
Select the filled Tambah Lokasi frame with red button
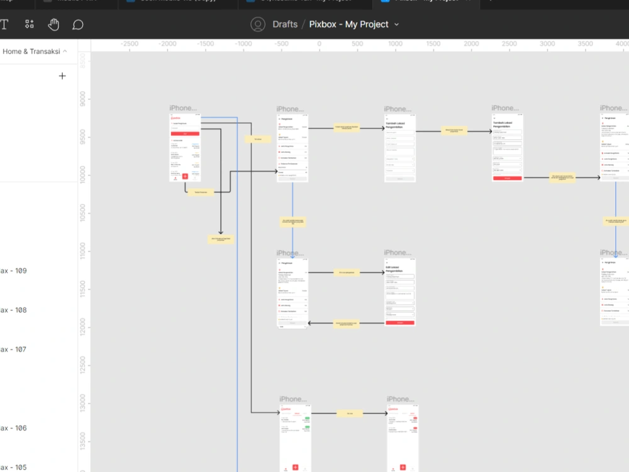tap(508, 148)
